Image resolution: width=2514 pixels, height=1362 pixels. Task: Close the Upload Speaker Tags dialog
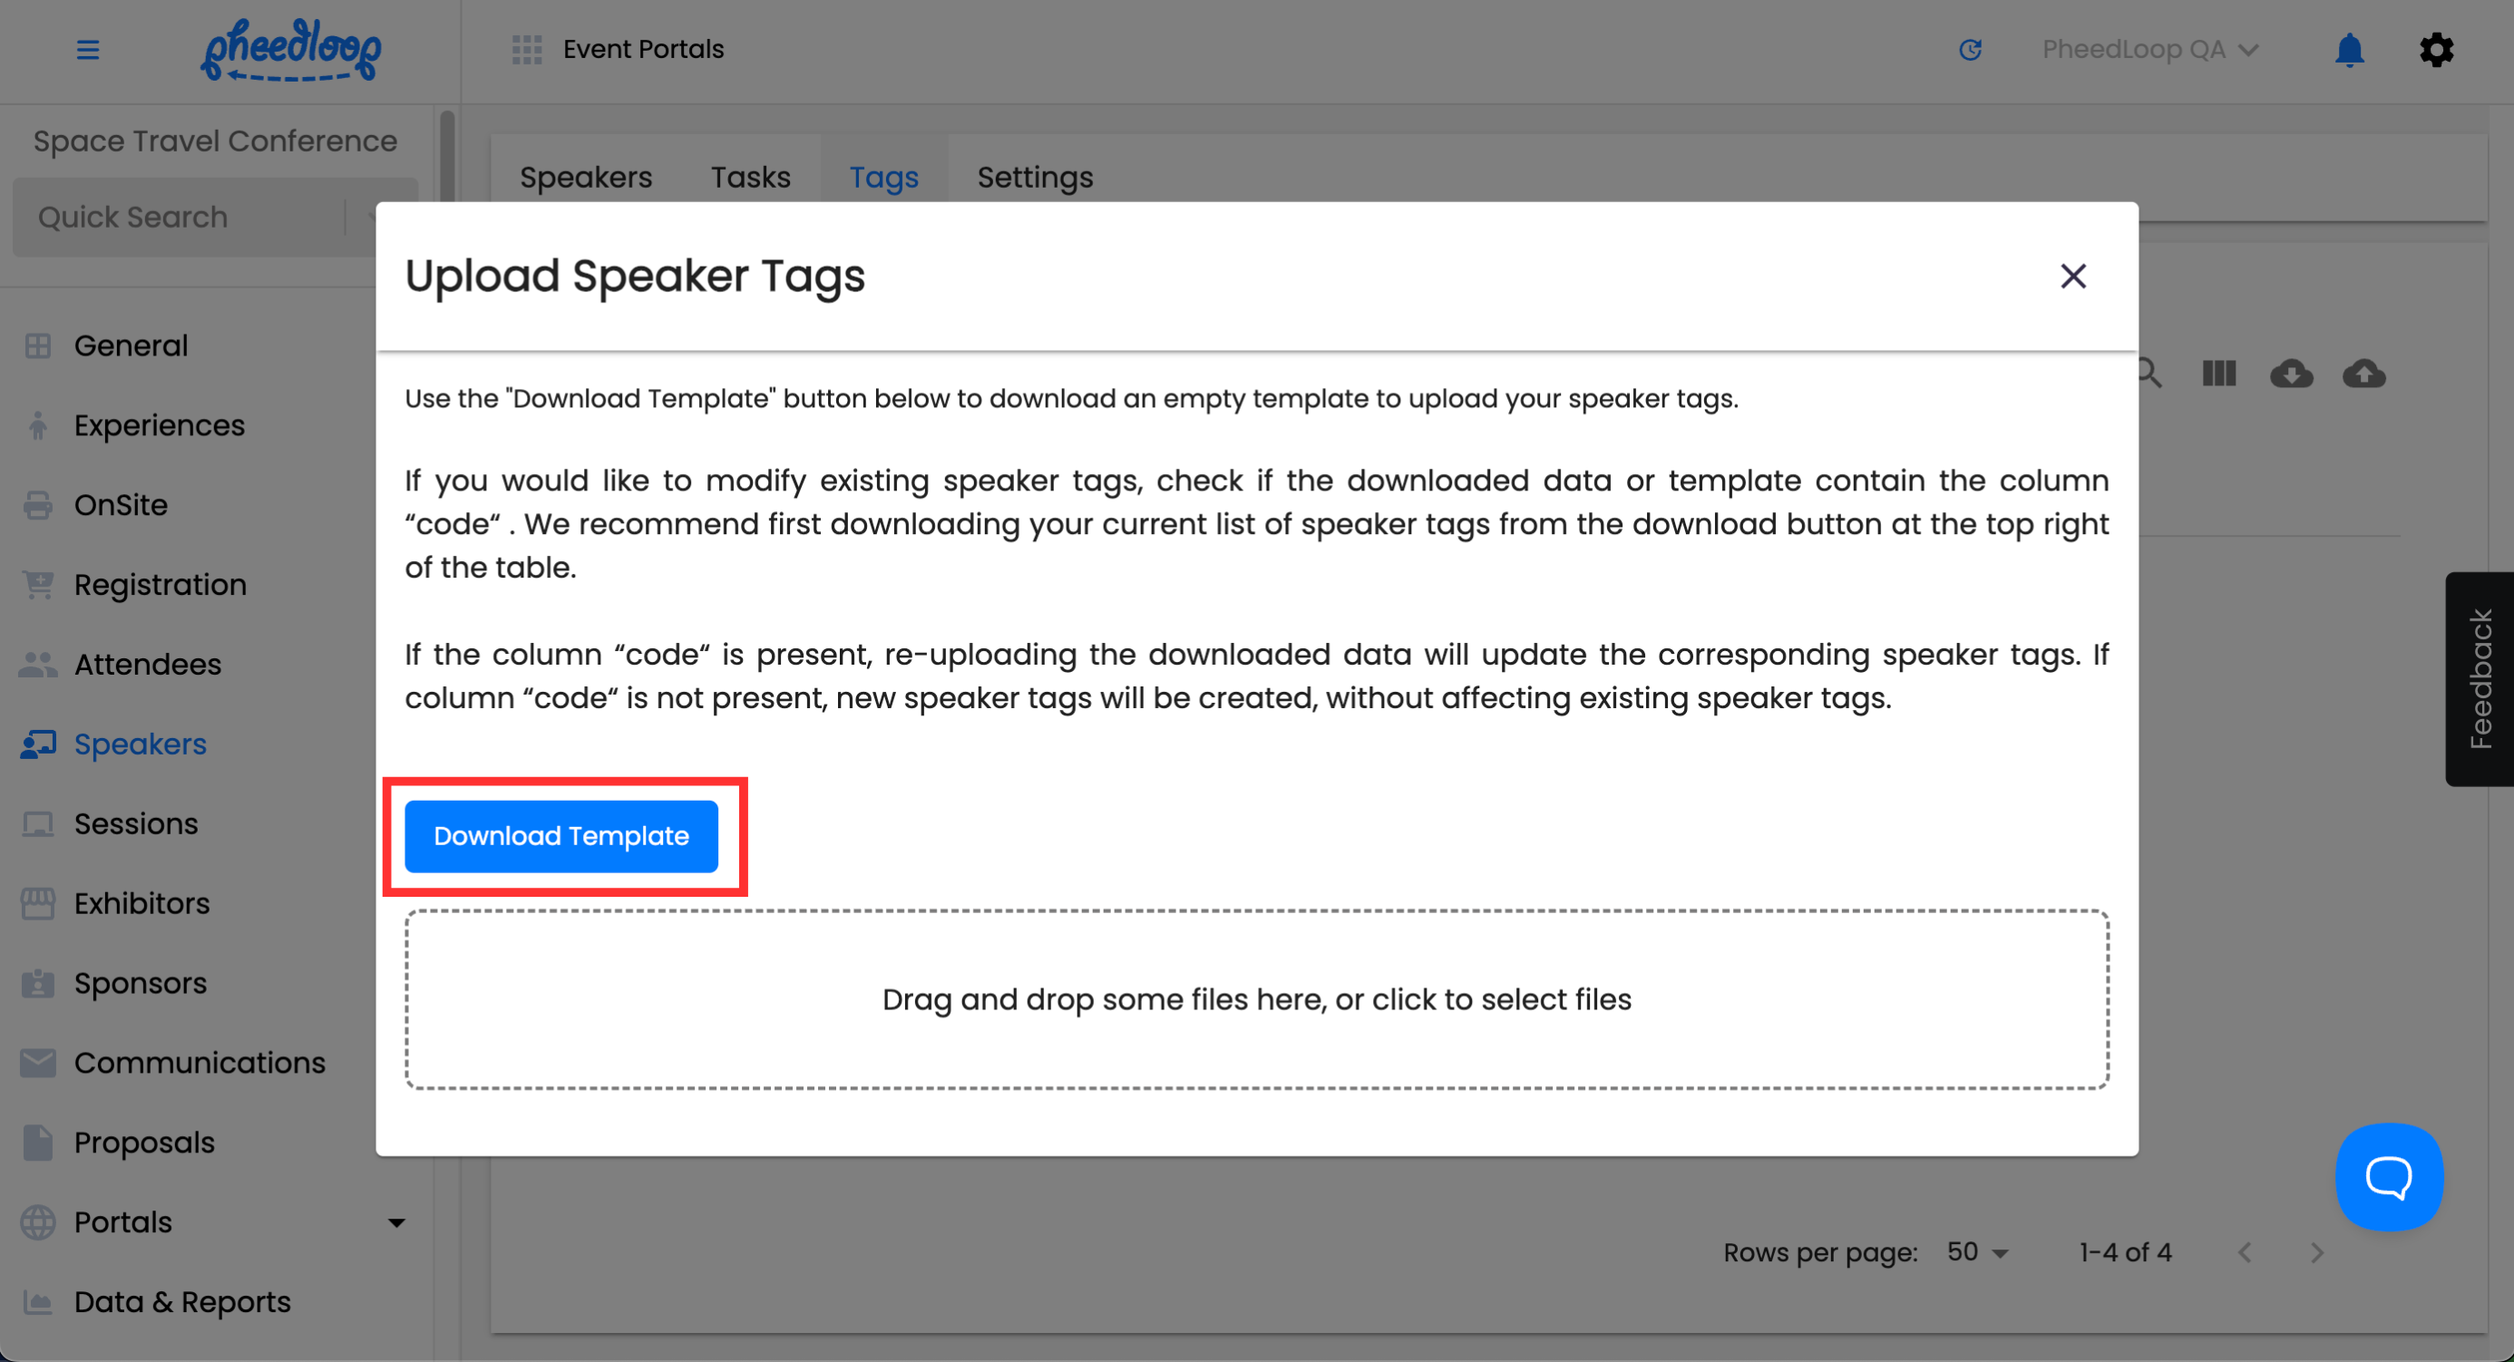(x=2073, y=276)
